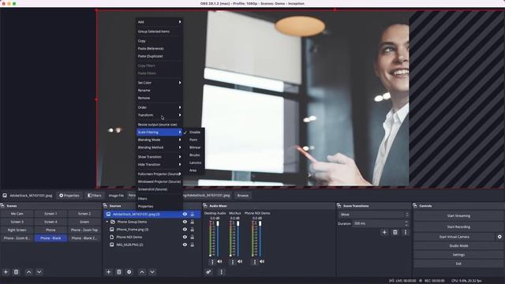Add a new scene with the plus icon
Image resolution: width=505 pixels, height=284 pixels.
(6, 272)
